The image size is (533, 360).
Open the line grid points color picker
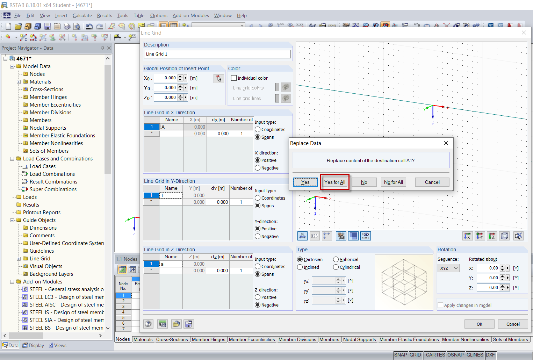[286, 87]
